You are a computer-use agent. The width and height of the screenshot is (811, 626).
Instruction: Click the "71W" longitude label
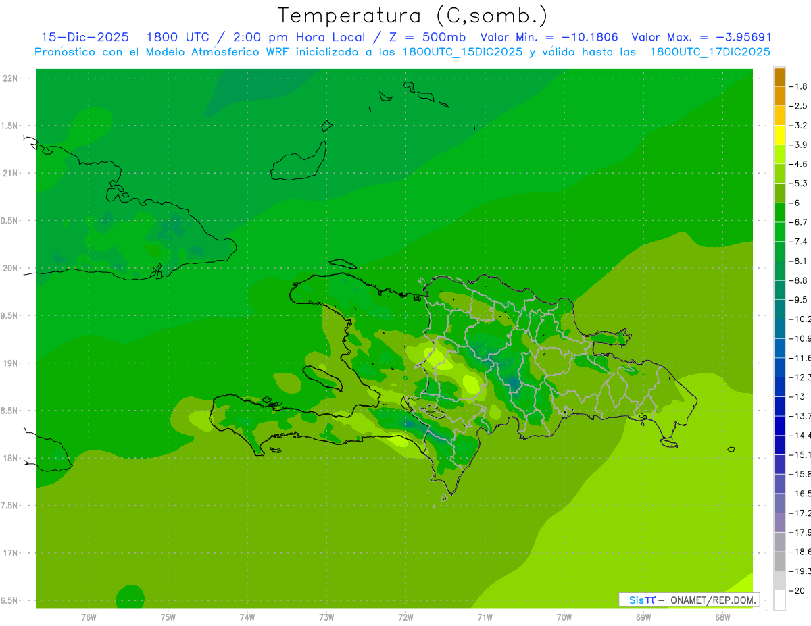pos(485,617)
